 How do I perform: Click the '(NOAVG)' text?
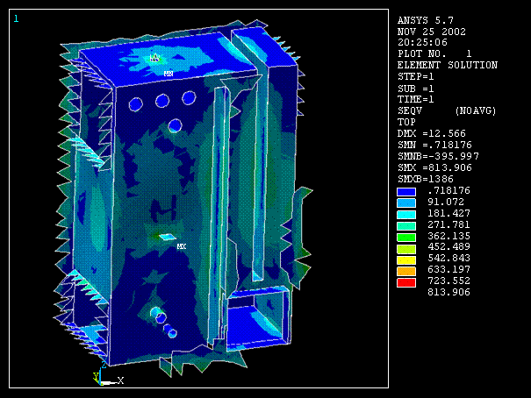476,111
